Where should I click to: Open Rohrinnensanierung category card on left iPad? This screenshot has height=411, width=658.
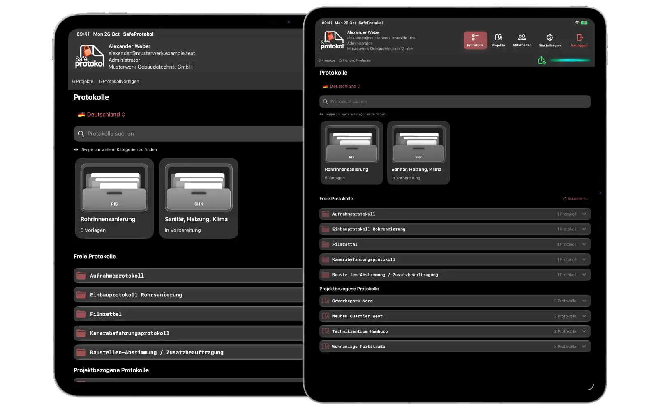[114, 198]
